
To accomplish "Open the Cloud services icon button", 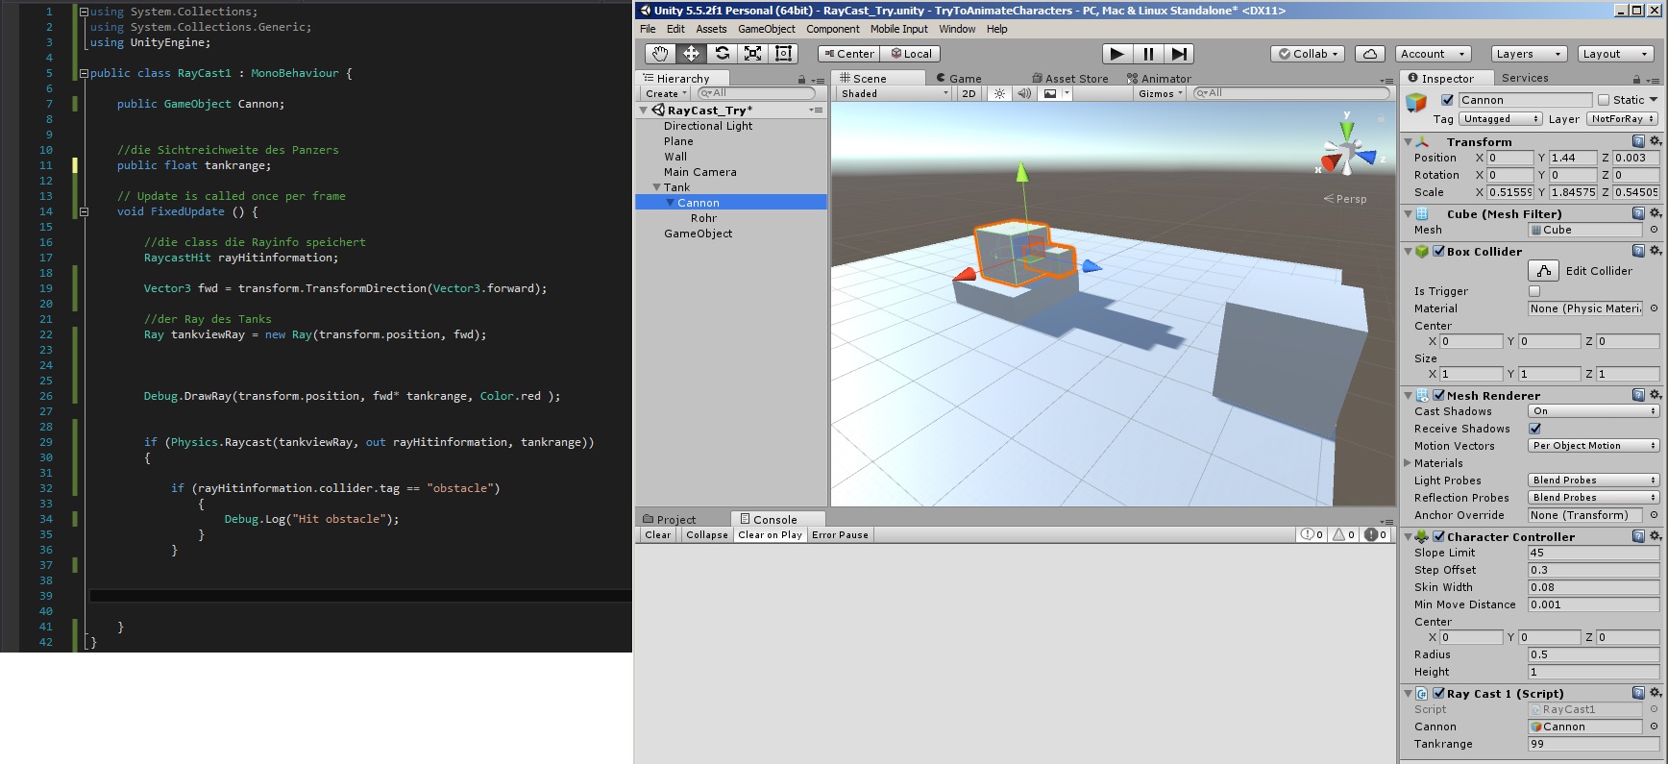I will pos(1370,54).
